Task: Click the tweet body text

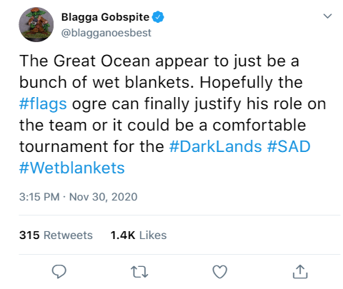Action: pyautogui.click(x=172, y=114)
